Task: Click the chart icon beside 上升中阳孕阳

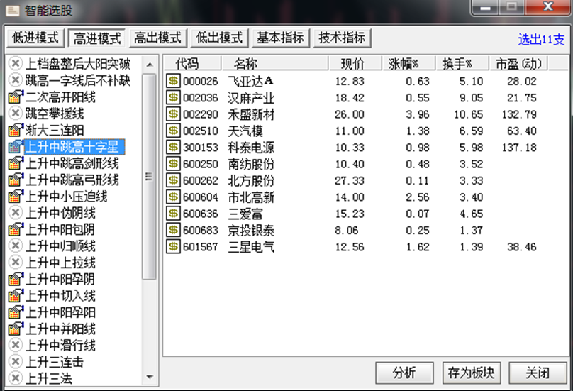Action: click(16, 312)
